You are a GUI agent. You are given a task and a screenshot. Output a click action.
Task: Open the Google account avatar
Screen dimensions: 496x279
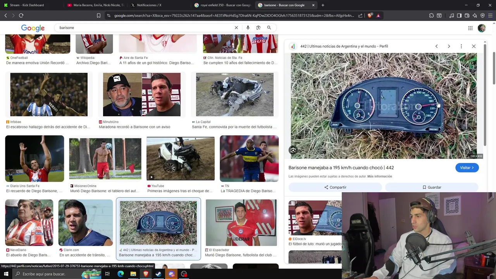tap(482, 28)
